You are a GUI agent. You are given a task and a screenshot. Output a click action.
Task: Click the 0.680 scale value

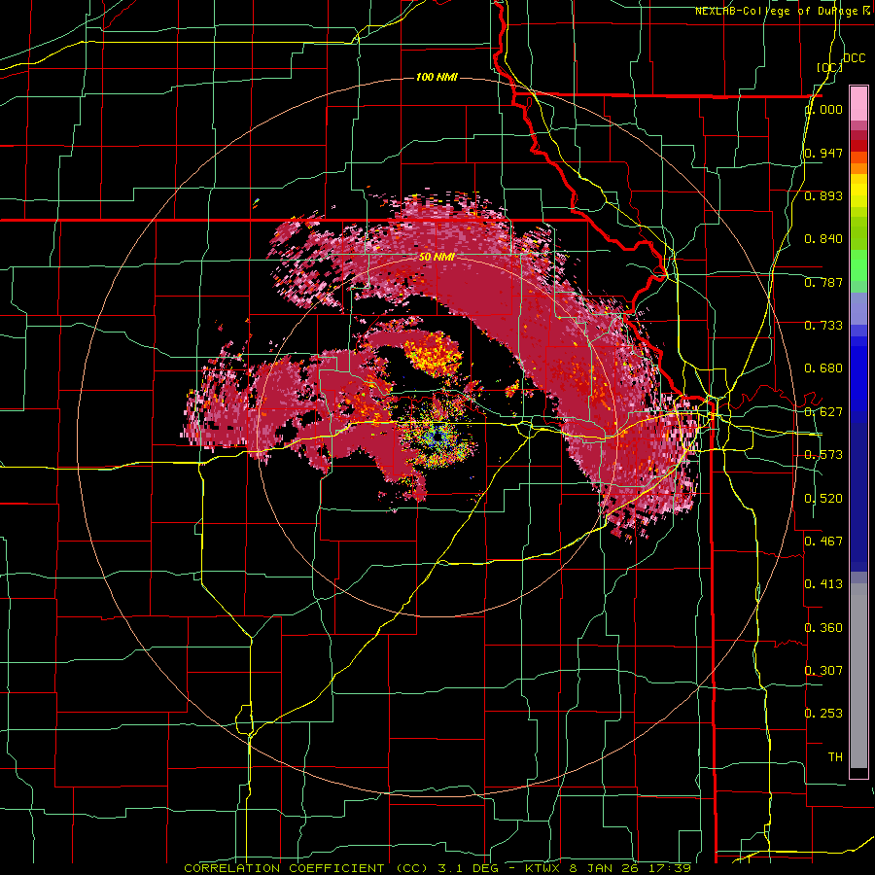point(823,368)
